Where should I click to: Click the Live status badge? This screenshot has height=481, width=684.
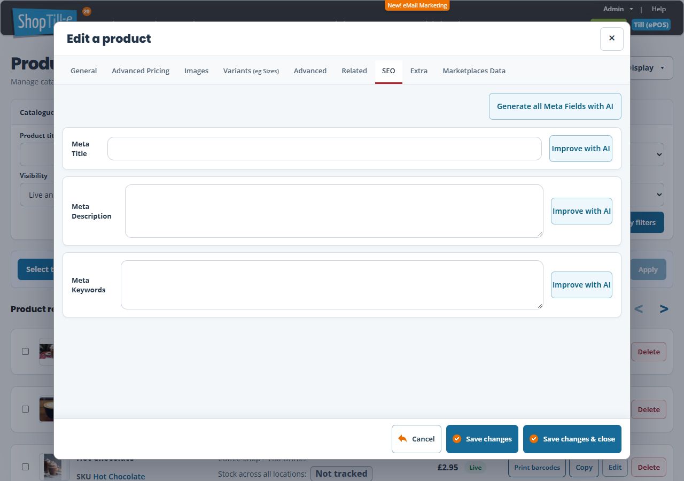pyautogui.click(x=475, y=468)
